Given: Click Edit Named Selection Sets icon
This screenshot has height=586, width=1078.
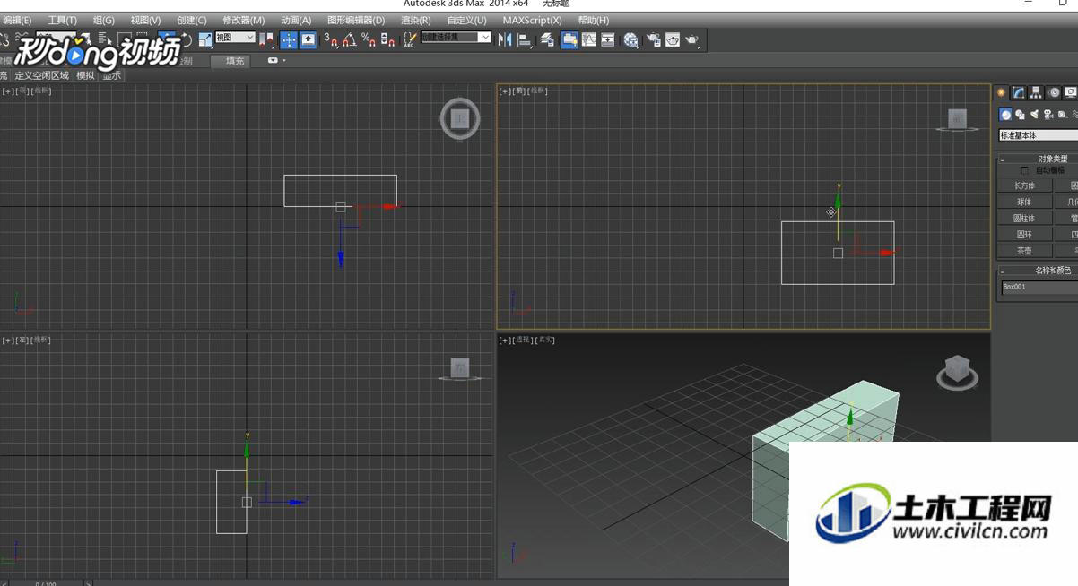Looking at the screenshot, I should [410, 39].
